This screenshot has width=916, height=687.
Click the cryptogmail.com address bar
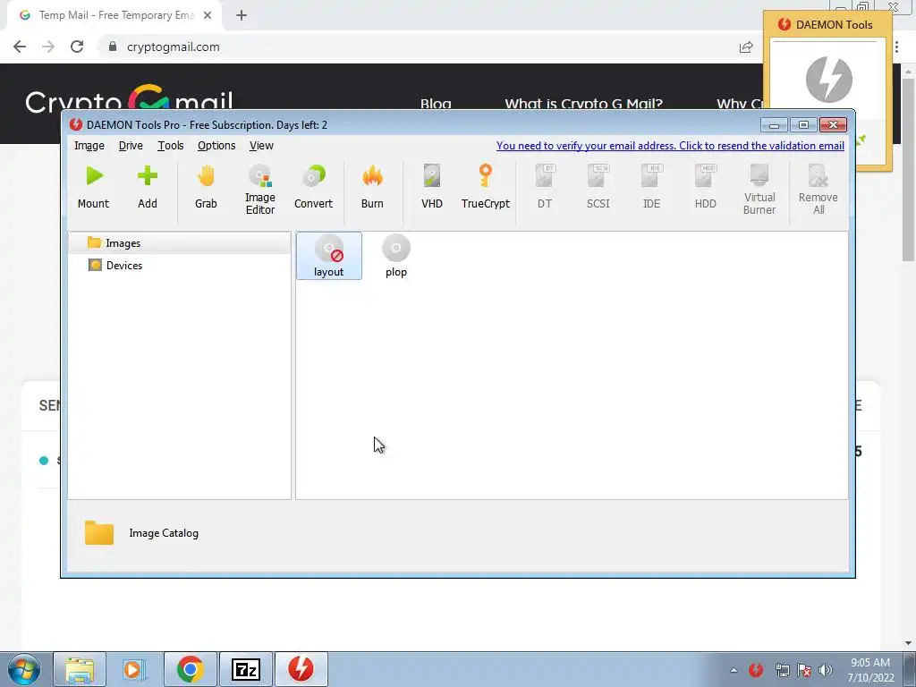pos(420,47)
